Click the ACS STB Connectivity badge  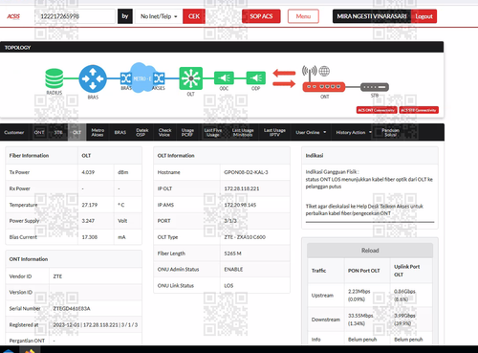[419, 110]
